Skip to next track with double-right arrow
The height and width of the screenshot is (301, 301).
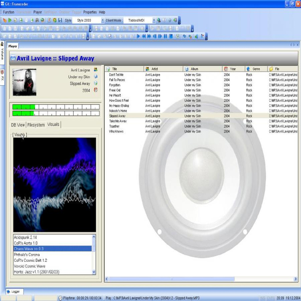click(149, 36)
